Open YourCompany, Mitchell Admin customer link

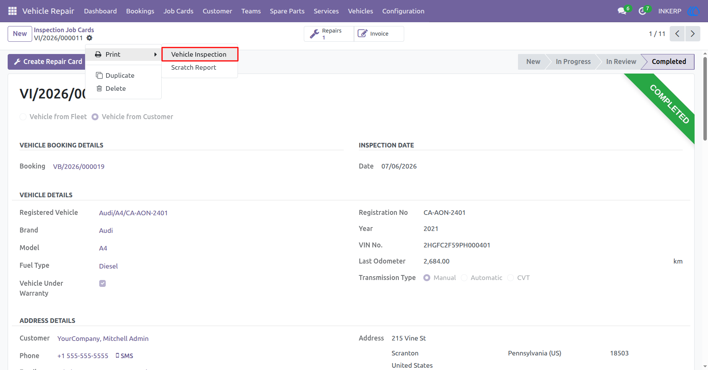click(103, 339)
